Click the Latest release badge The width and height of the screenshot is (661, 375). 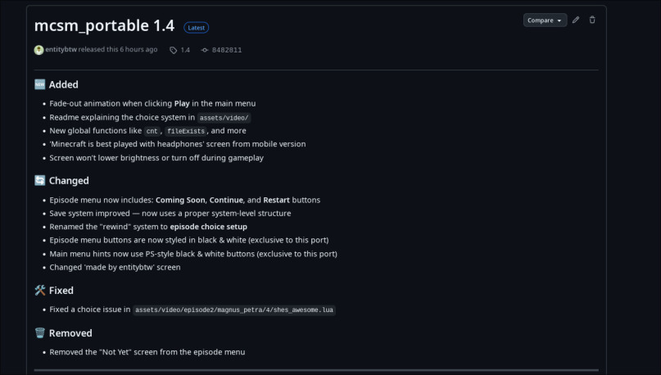(196, 28)
